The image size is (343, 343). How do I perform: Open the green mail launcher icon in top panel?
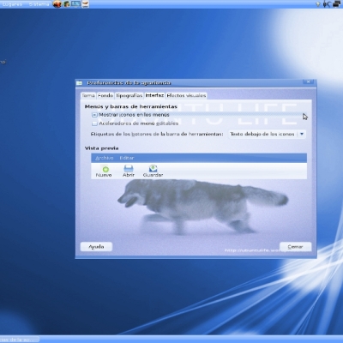[x=67, y=4]
